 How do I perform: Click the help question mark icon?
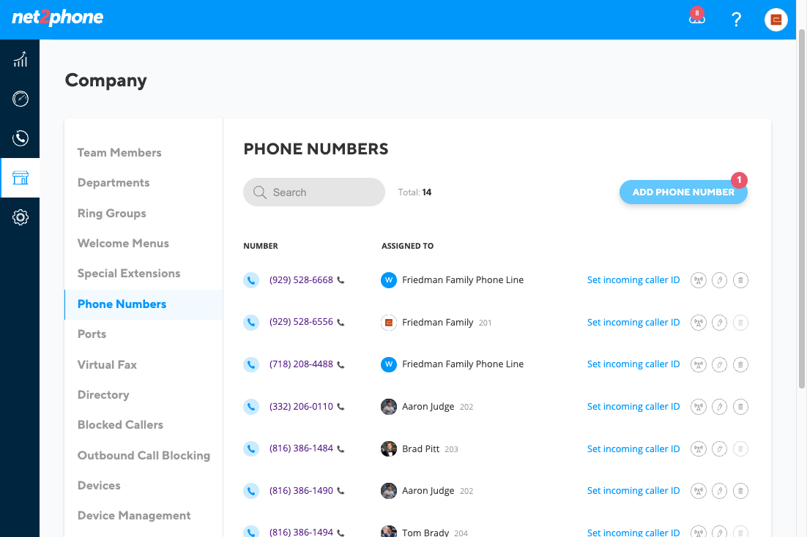(737, 20)
